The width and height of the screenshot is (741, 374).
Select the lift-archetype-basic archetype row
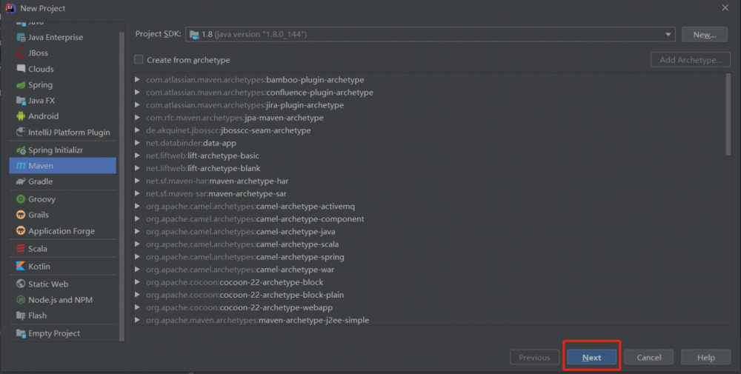pos(202,156)
